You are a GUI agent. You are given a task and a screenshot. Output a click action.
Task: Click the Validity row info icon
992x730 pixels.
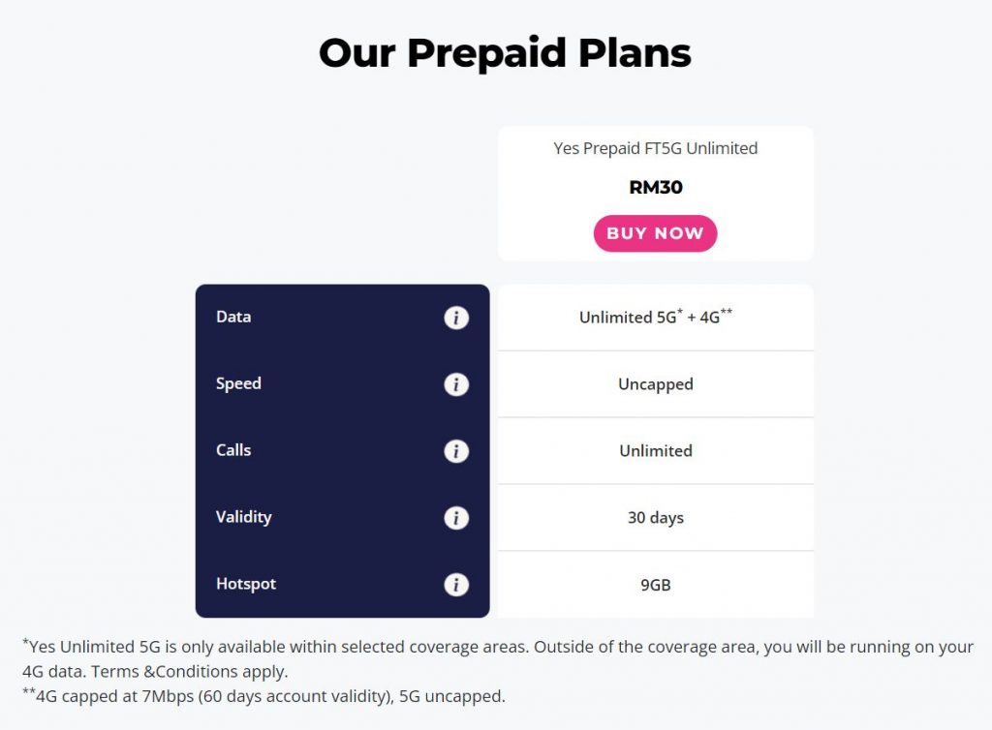[456, 518]
